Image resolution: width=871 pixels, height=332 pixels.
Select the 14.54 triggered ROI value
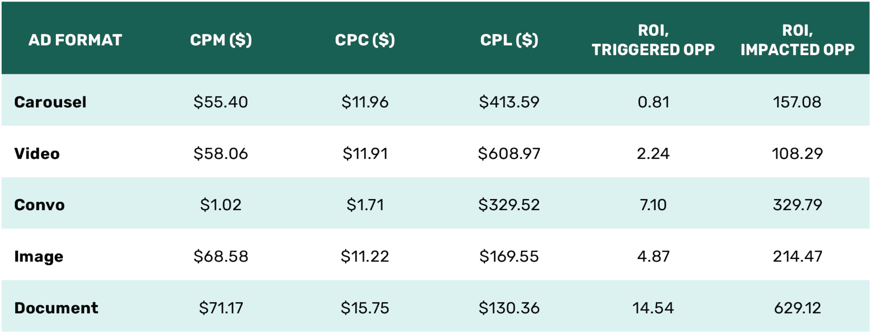(x=653, y=308)
